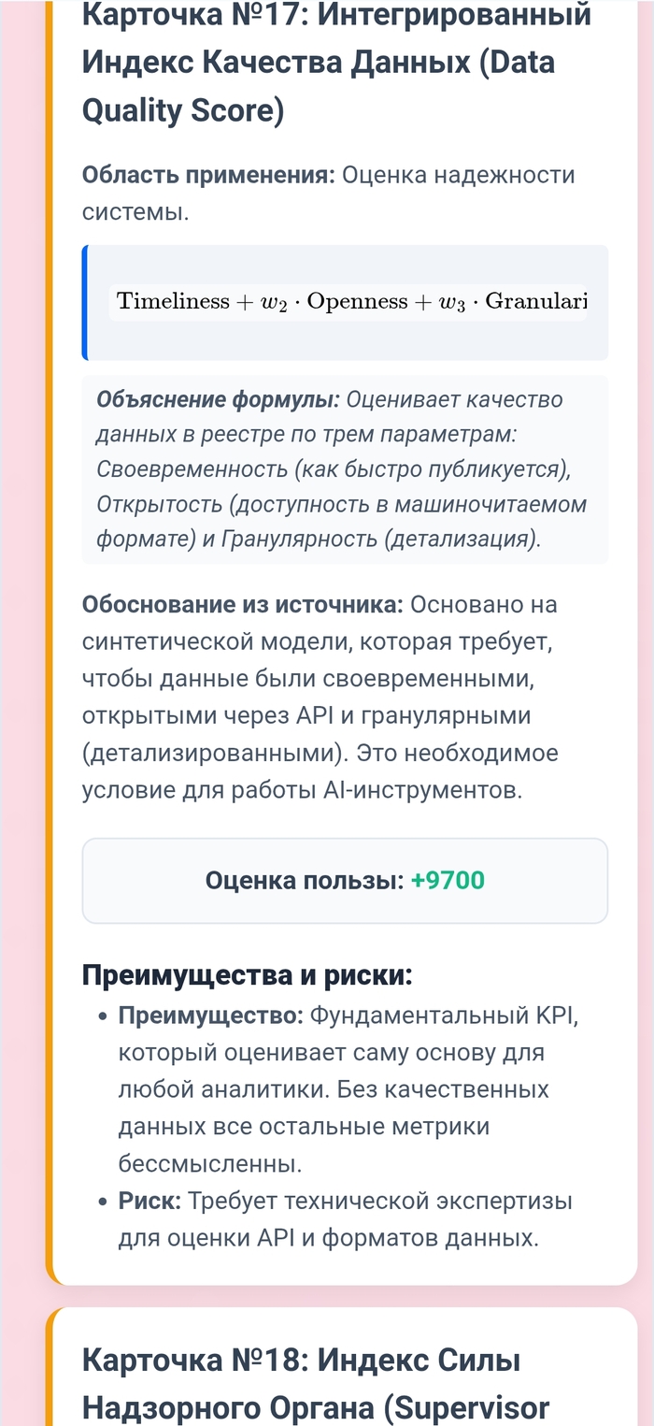654x1426 pixels.
Task: Click the blue bar beside the formula
Action: click(x=85, y=302)
